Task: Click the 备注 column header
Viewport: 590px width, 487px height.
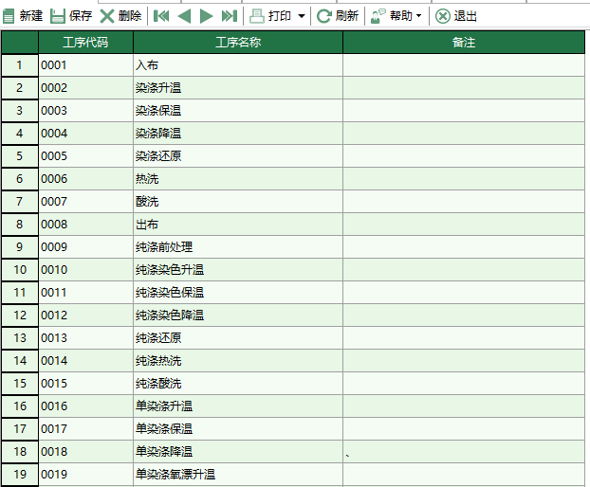Action: (464, 43)
